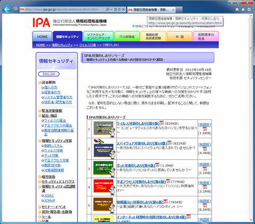Open the 情報処理技術者試験 tab
Screen dimensions: 255x224
[x=154, y=36]
